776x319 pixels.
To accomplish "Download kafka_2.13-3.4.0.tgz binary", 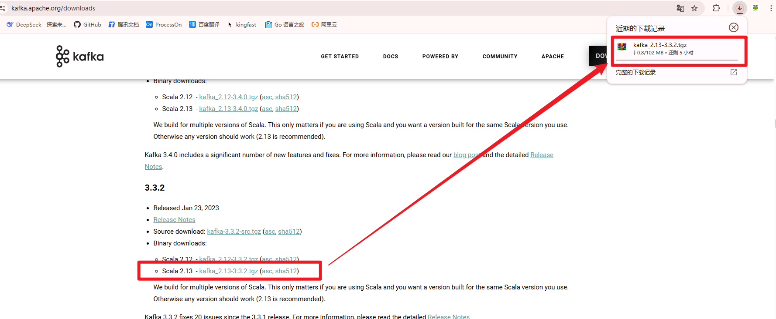I will (x=229, y=109).
